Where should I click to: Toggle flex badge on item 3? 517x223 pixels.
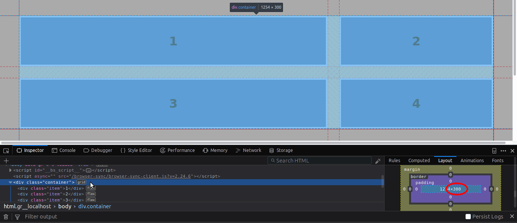coord(91,200)
